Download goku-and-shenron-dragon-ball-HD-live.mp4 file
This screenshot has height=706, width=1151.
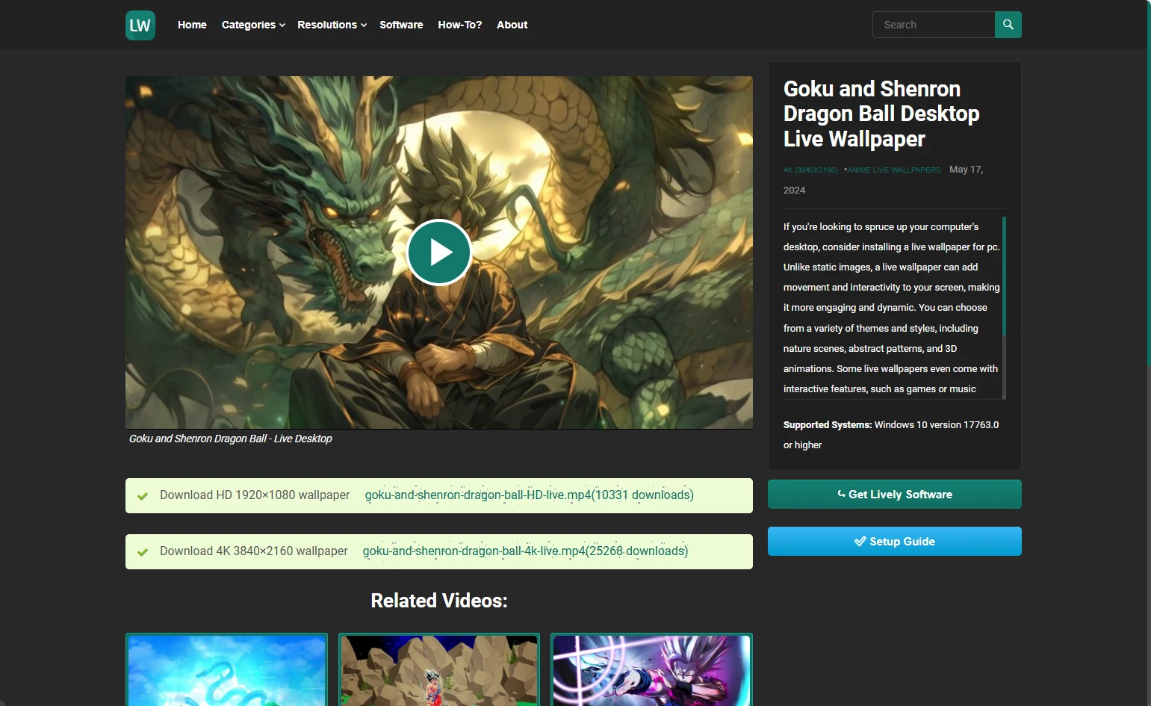click(x=529, y=495)
